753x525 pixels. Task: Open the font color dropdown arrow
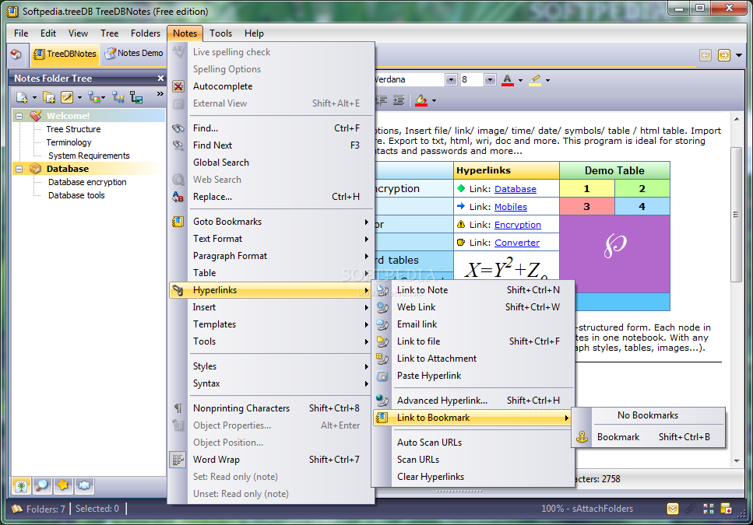(521, 81)
